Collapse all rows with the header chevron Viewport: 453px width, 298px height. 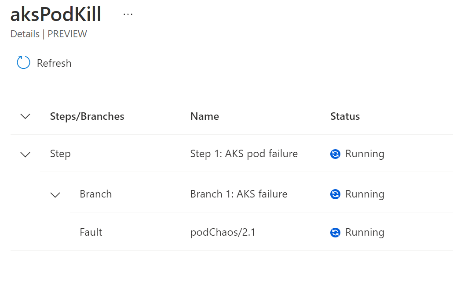[x=26, y=116]
